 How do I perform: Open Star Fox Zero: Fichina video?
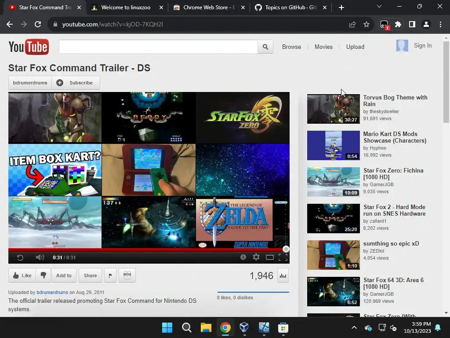click(393, 173)
